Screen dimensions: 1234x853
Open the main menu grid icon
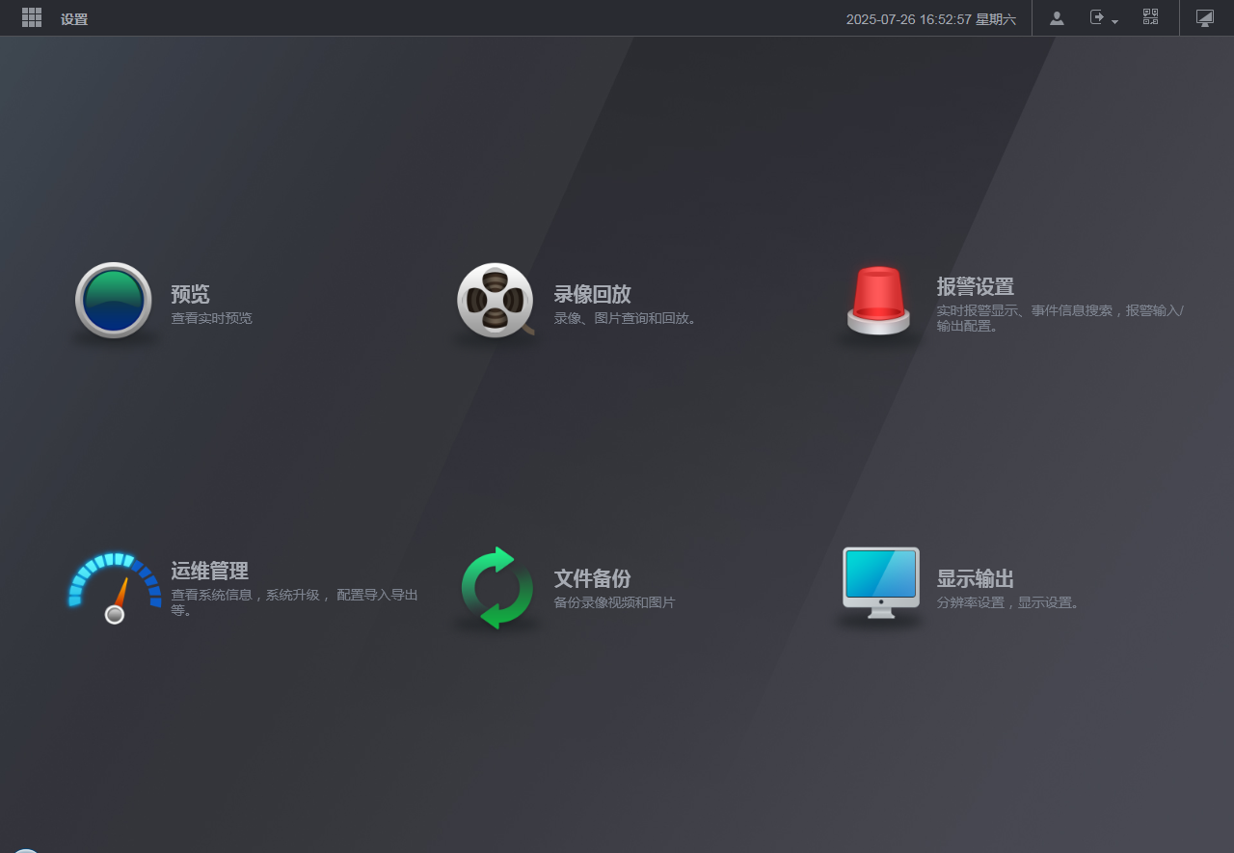tap(32, 17)
